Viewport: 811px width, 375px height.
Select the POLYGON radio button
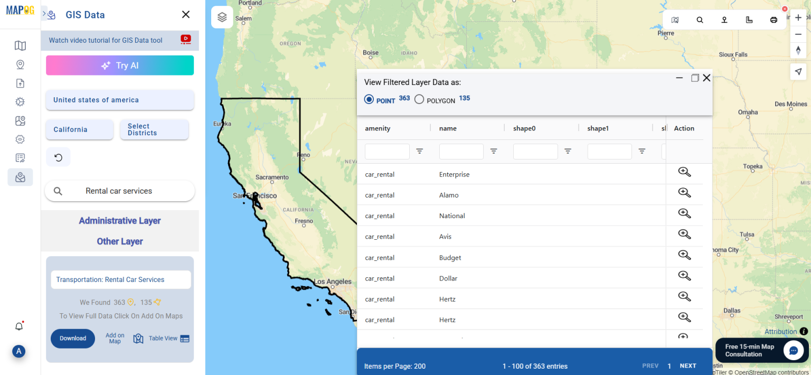[419, 99]
